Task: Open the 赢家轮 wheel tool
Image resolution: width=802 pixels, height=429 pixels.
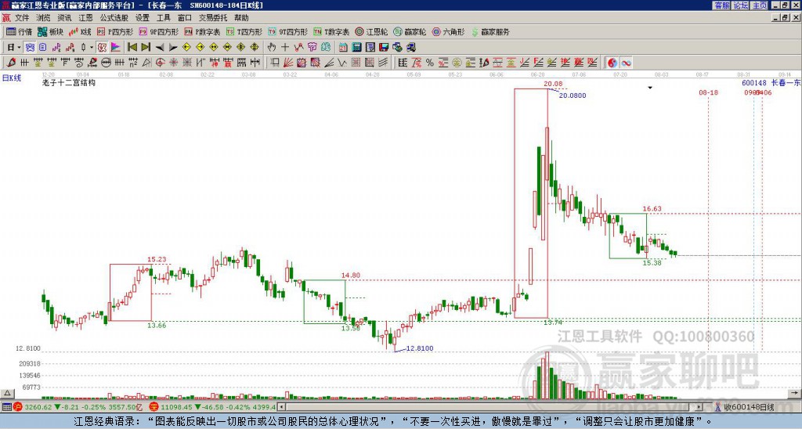Action: [410, 31]
